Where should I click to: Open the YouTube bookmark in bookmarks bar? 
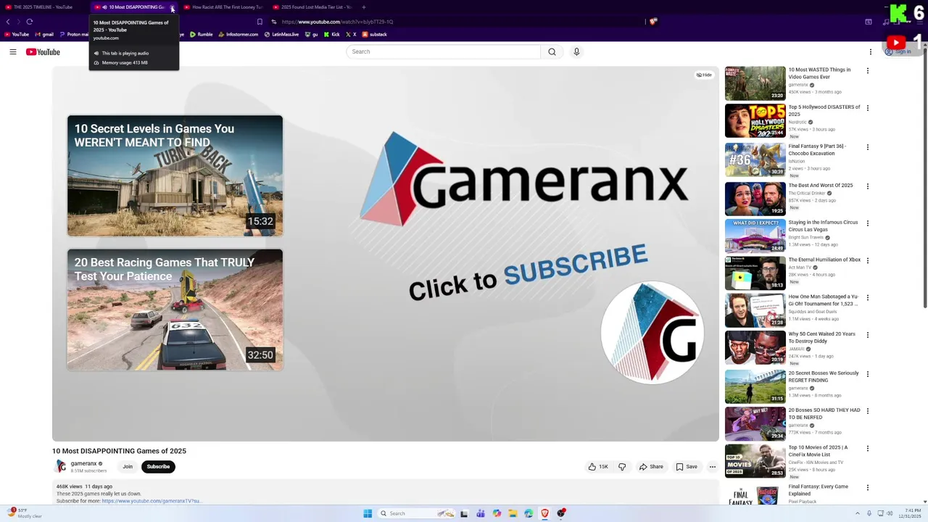[17, 34]
